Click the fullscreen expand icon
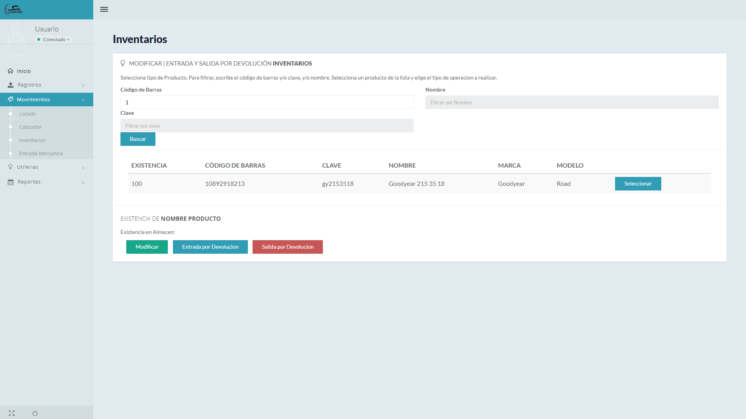The width and height of the screenshot is (746, 419). 12,413
